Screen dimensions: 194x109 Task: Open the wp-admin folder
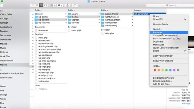coord(43,17)
